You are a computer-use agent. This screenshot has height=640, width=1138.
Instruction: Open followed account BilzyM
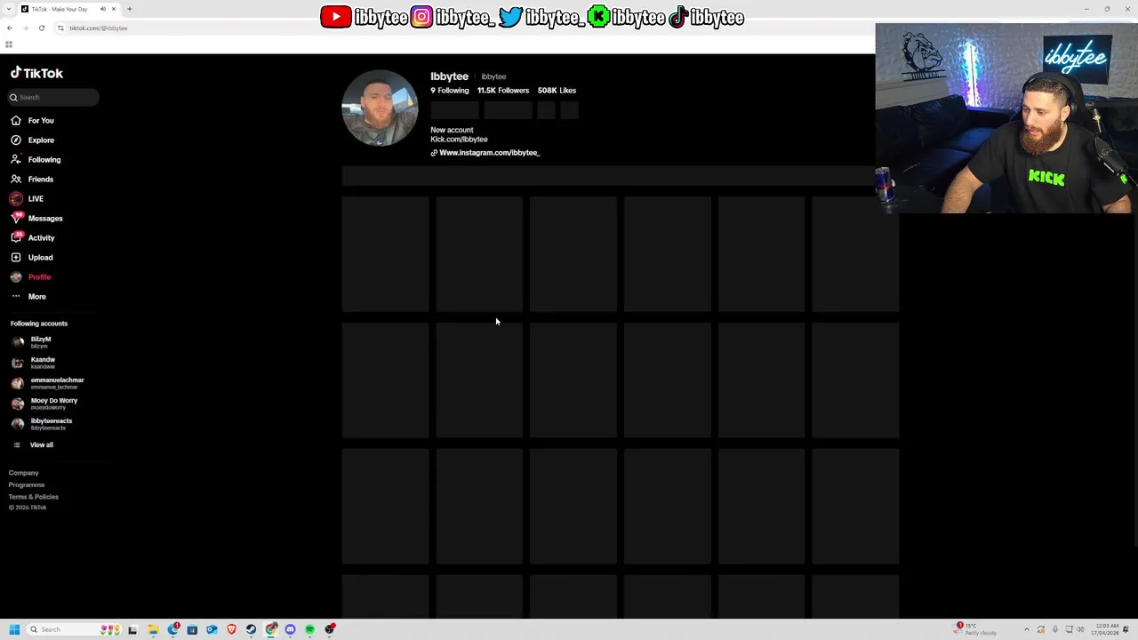33,342
